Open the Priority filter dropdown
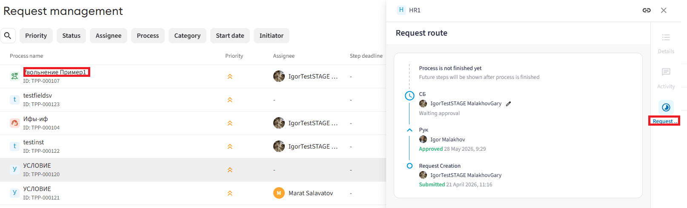This screenshot has height=208, width=687. (x=36, y=36)
